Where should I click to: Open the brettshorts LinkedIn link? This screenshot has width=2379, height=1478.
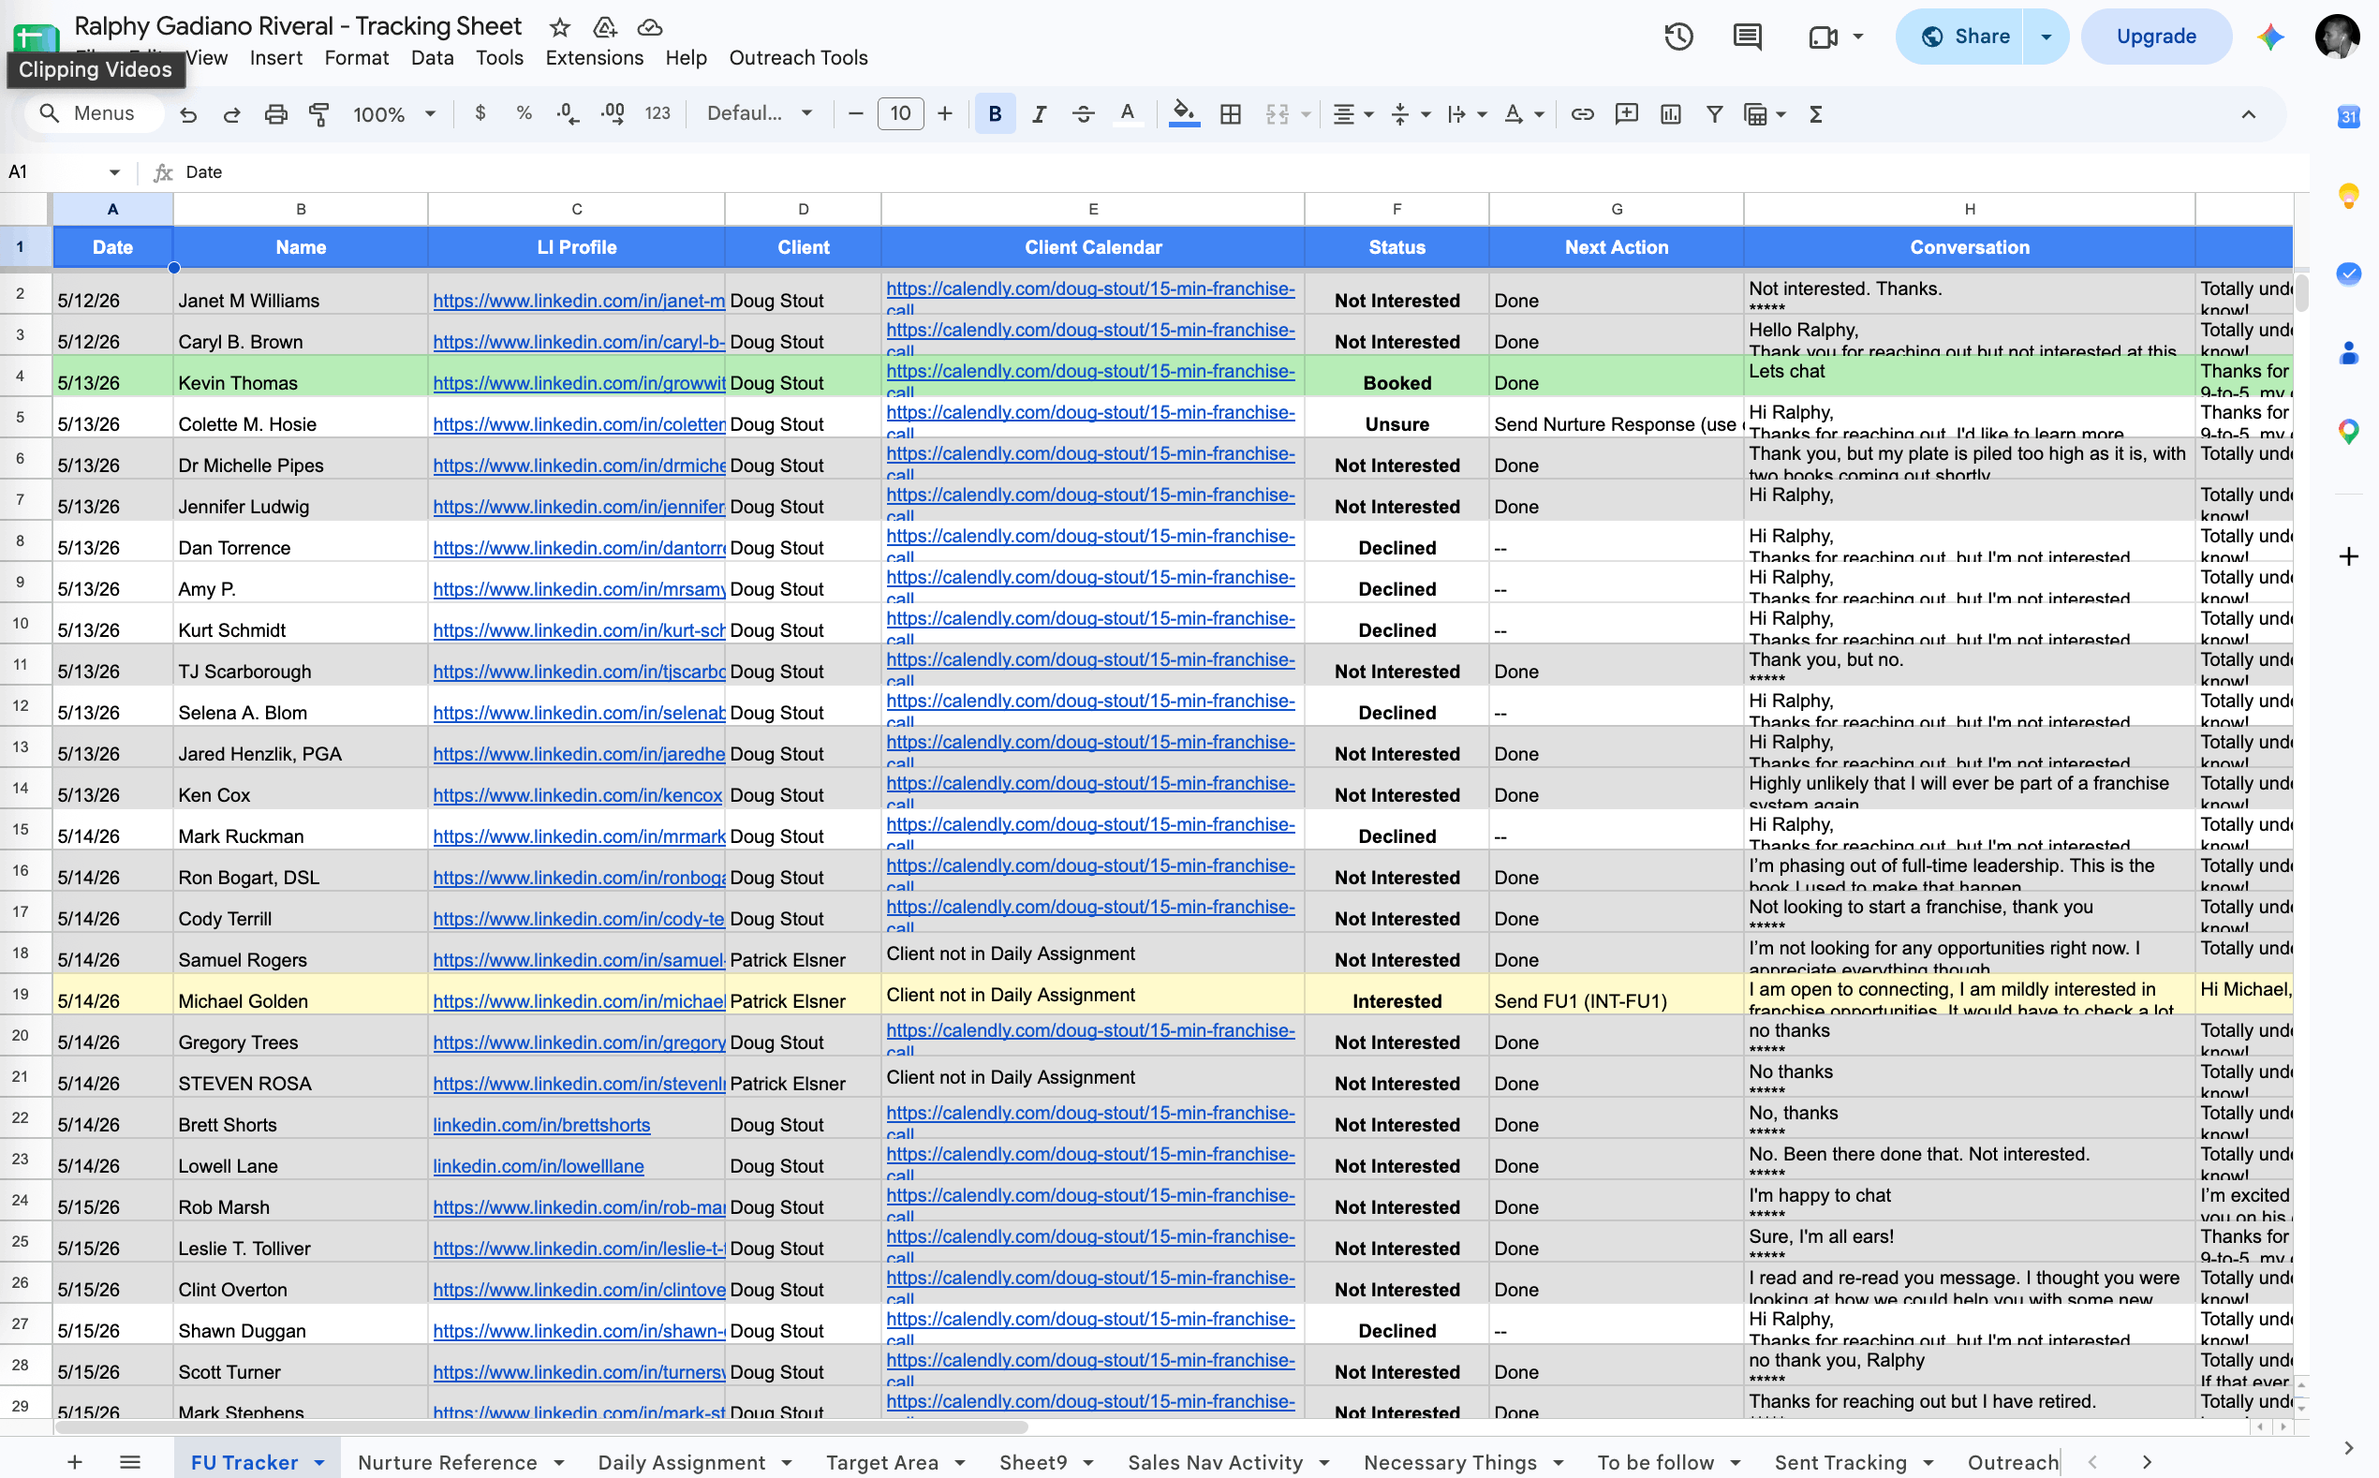pyautogui.click(x=541, y=1124)
